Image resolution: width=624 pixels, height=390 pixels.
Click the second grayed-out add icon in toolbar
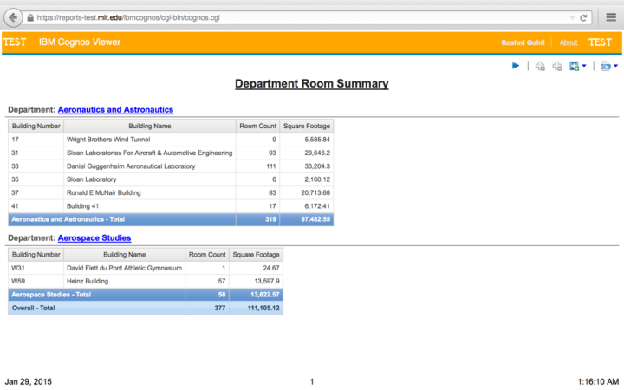pyautogui.click(x=557, y=66)
